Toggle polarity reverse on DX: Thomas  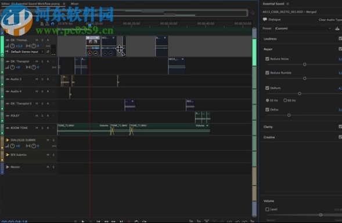[x=48, y=52]
